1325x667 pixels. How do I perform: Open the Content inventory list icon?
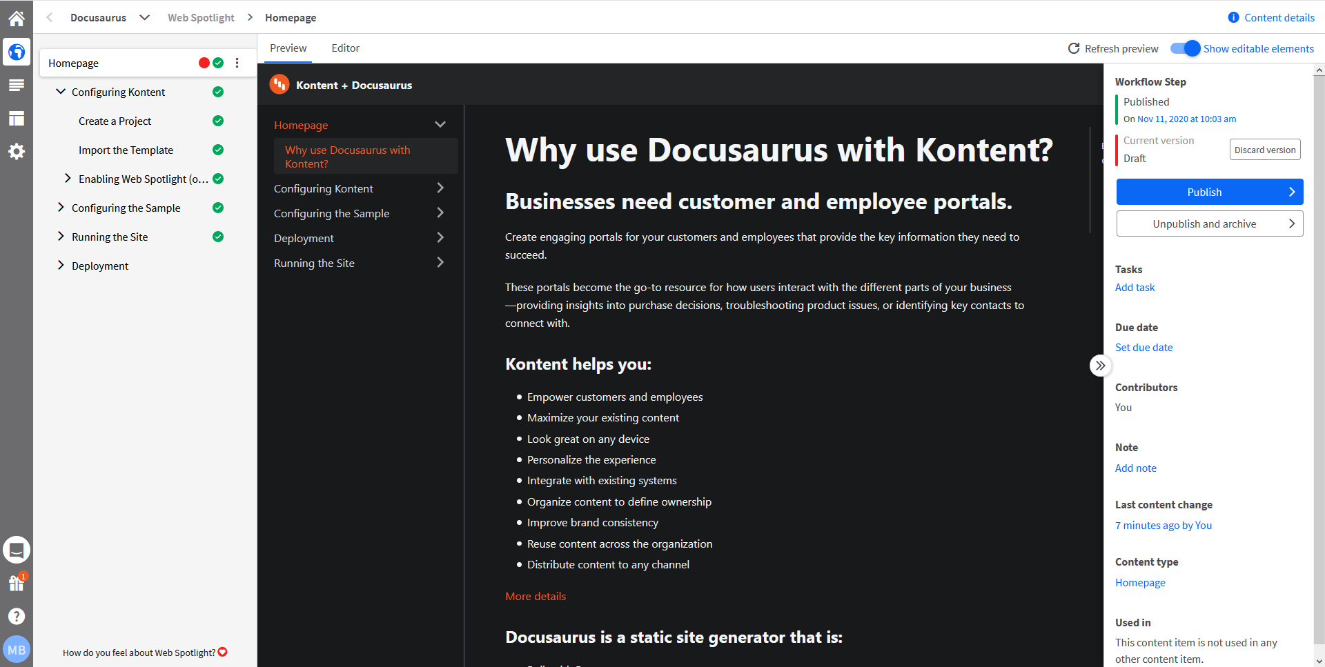[17, 85]
